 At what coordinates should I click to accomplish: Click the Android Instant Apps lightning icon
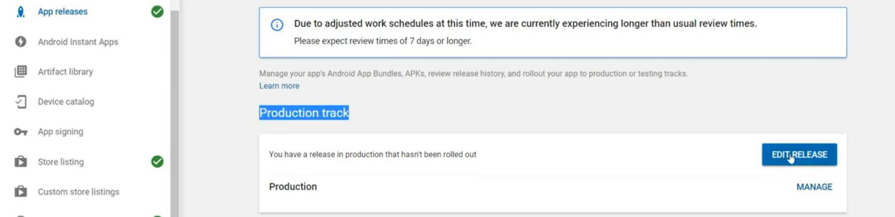20,42
